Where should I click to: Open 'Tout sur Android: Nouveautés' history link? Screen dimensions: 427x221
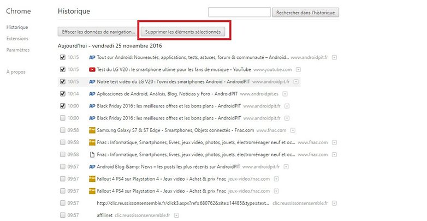193,57
